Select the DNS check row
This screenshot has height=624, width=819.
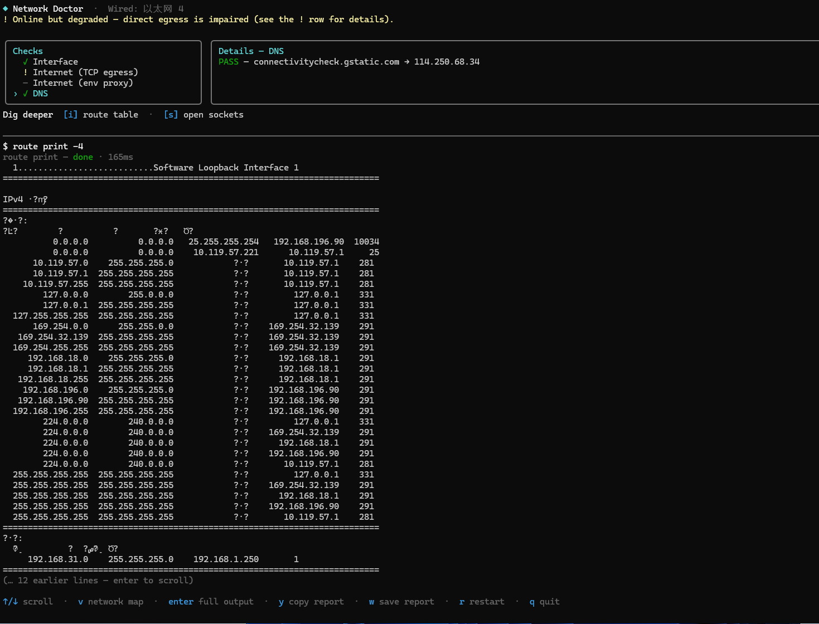[x=103, y=94]
